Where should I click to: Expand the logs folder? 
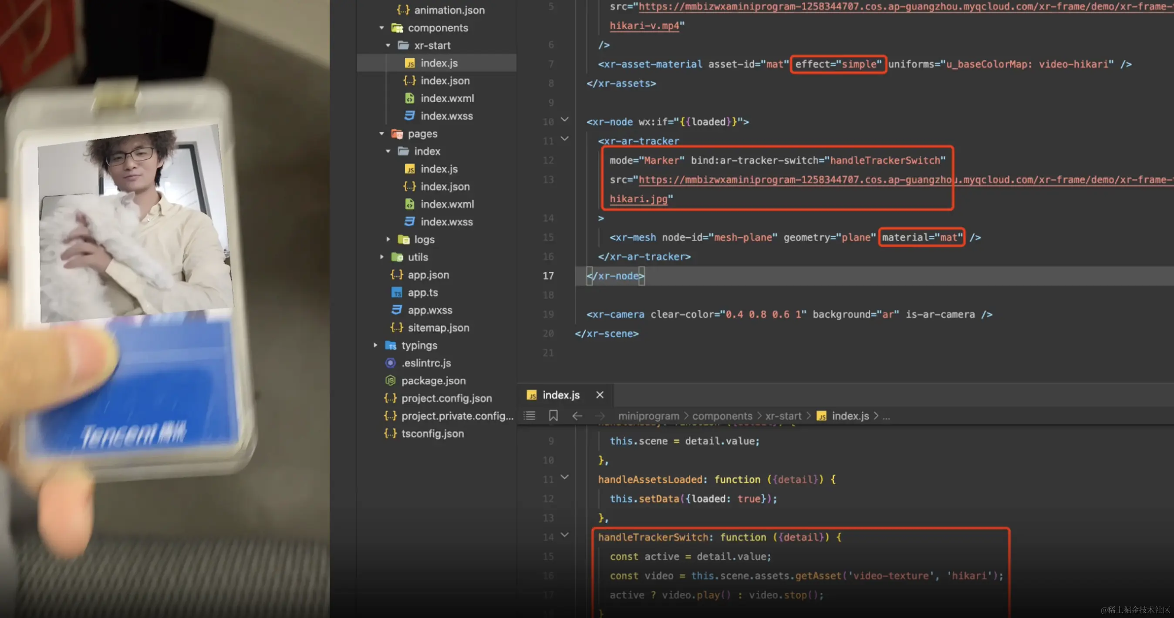[388, 239]
